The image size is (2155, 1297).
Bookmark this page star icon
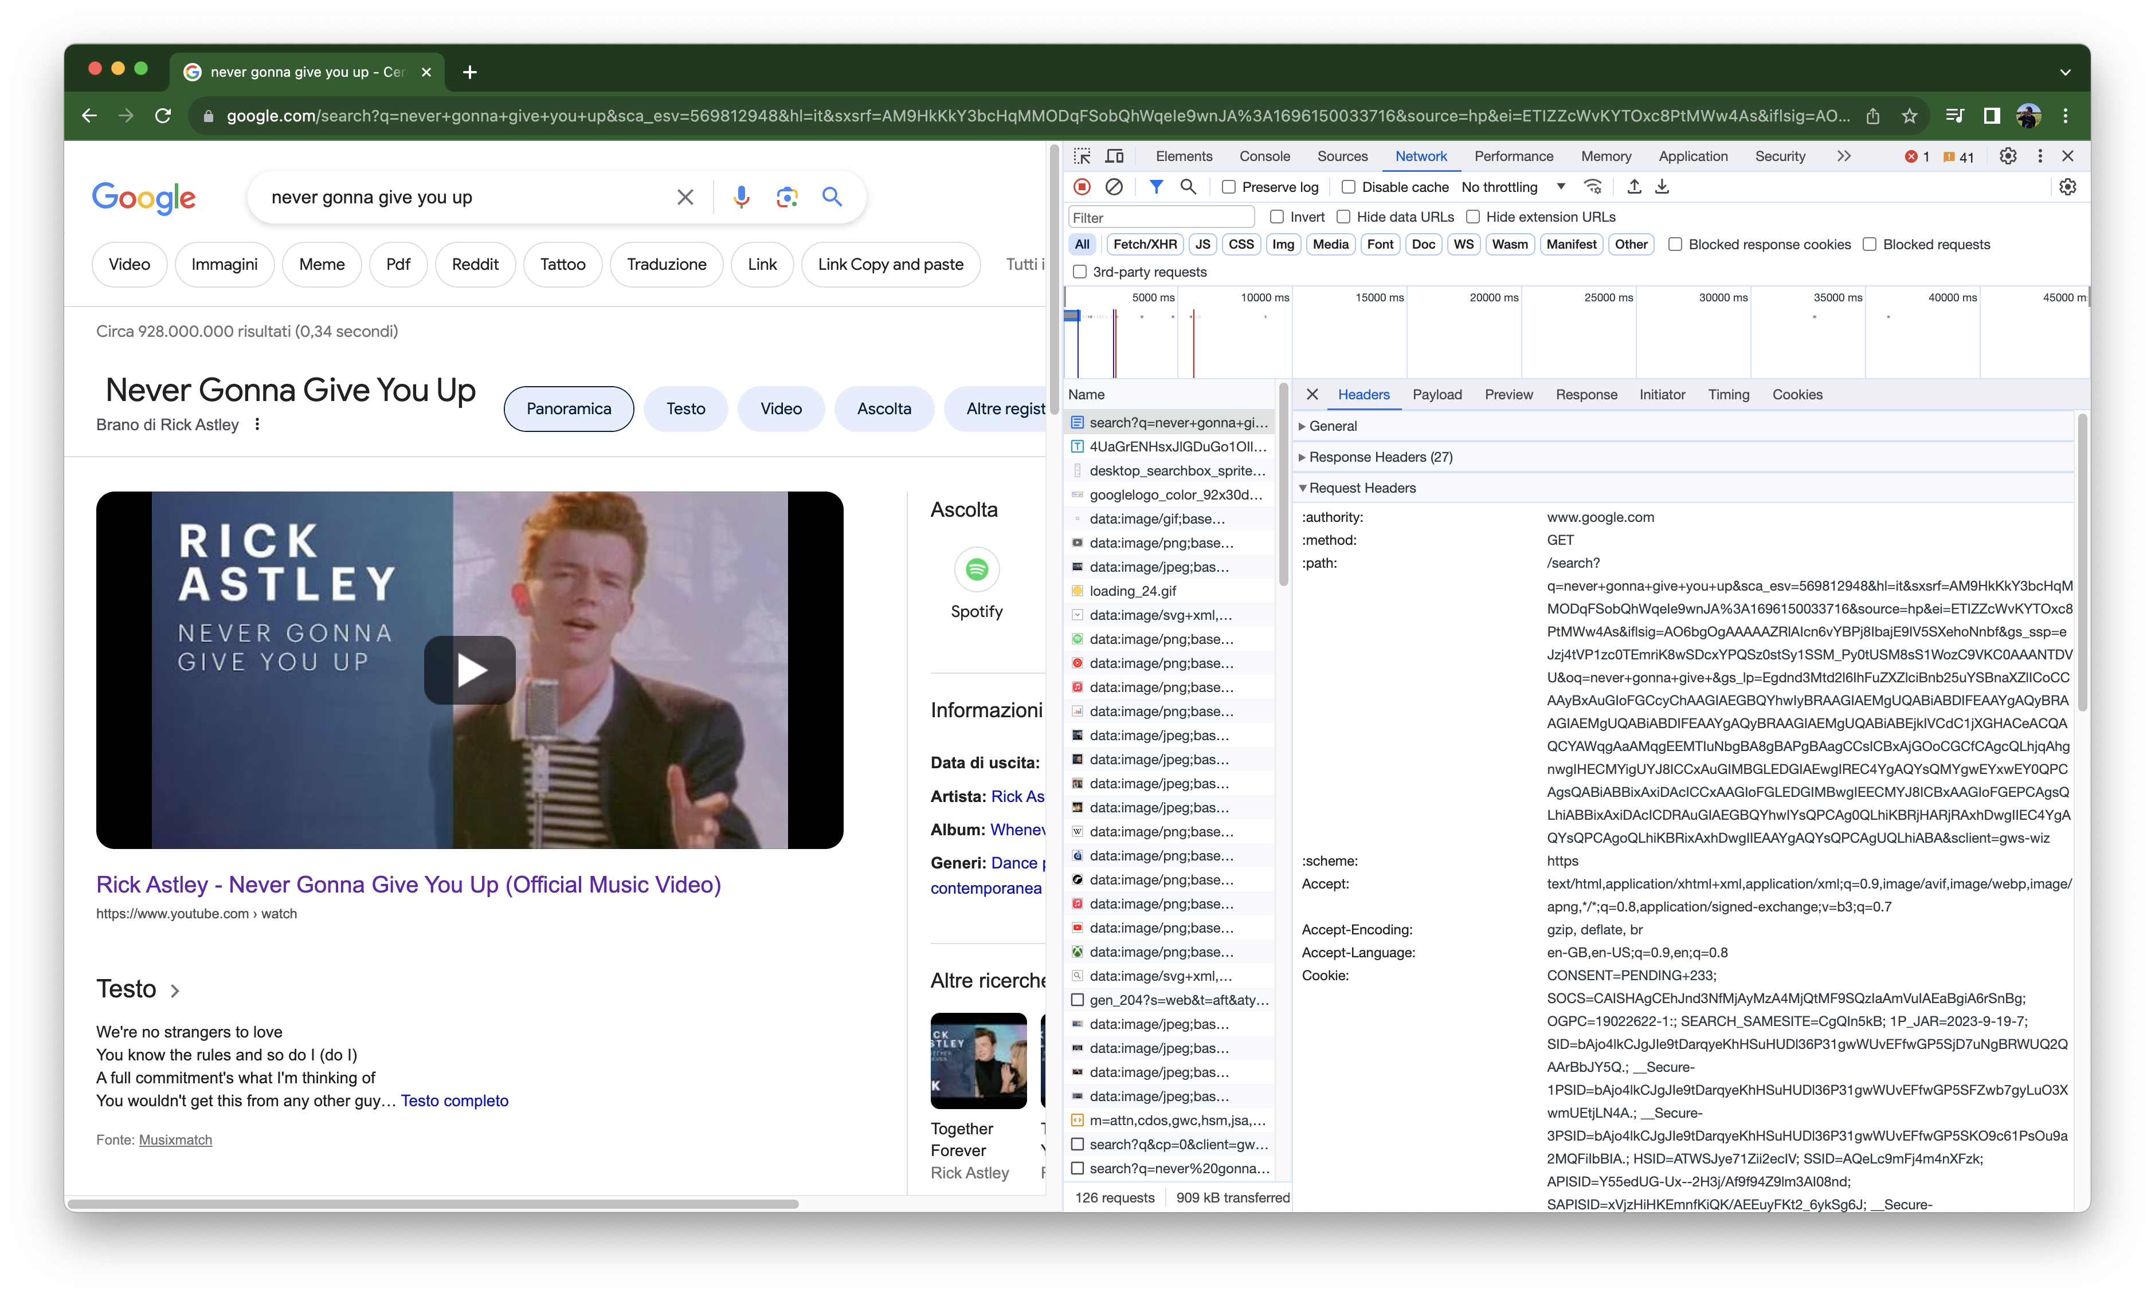coord(1909,116)
